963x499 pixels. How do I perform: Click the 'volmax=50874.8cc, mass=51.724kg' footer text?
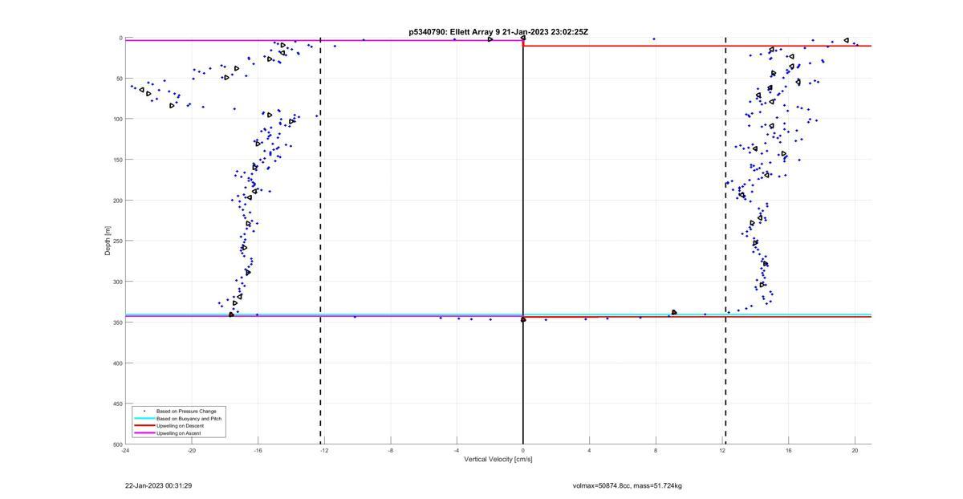point(628,485)
